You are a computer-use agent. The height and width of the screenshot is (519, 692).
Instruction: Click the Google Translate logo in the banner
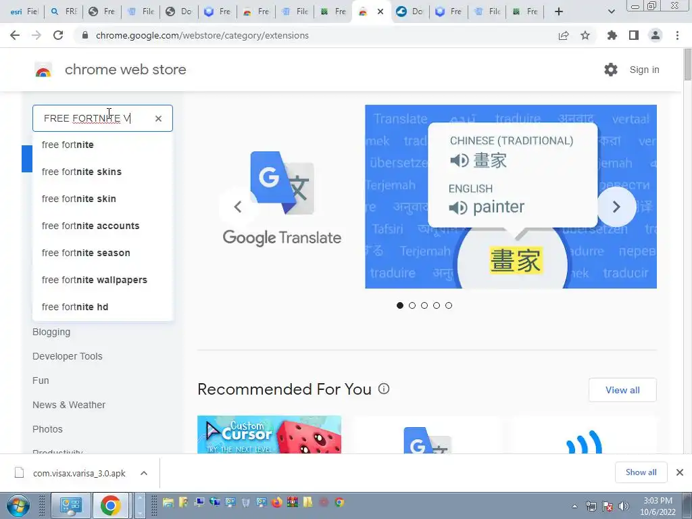[282, 199]
